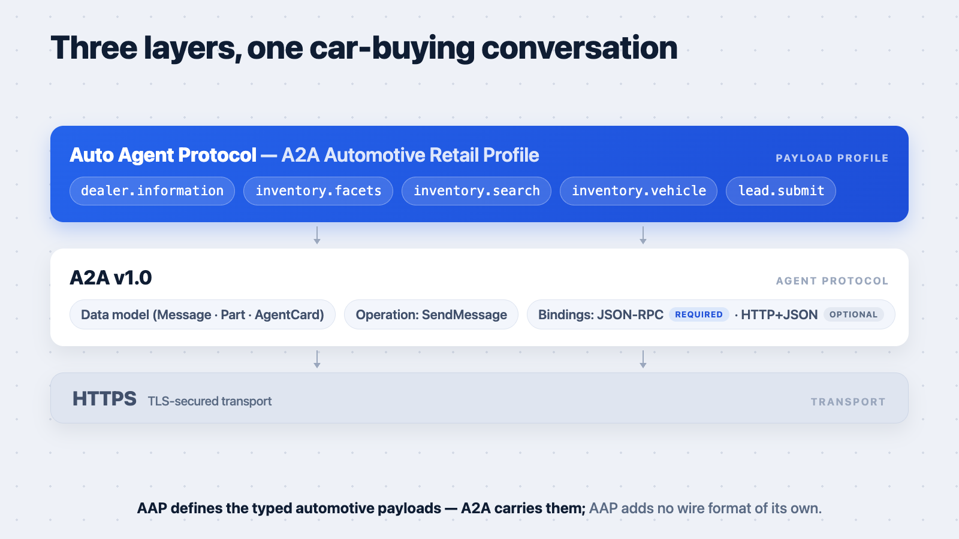Click the 'HTTPS' heading
This screenshot has width=959, height=539.
(104, 399)
